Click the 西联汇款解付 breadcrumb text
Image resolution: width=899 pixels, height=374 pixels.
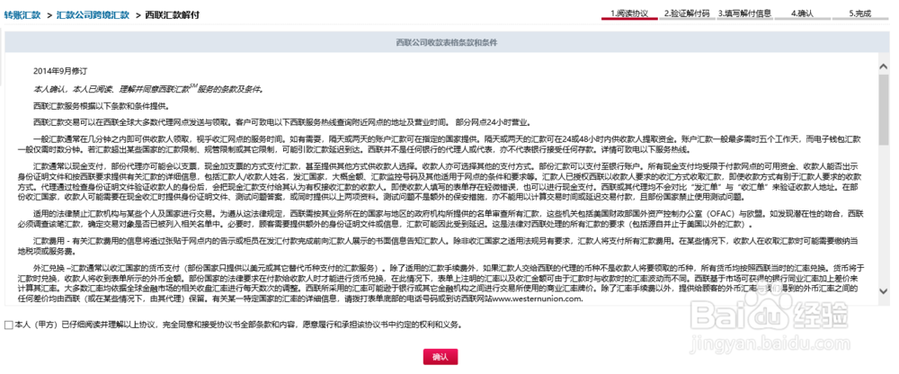point(172,15)
